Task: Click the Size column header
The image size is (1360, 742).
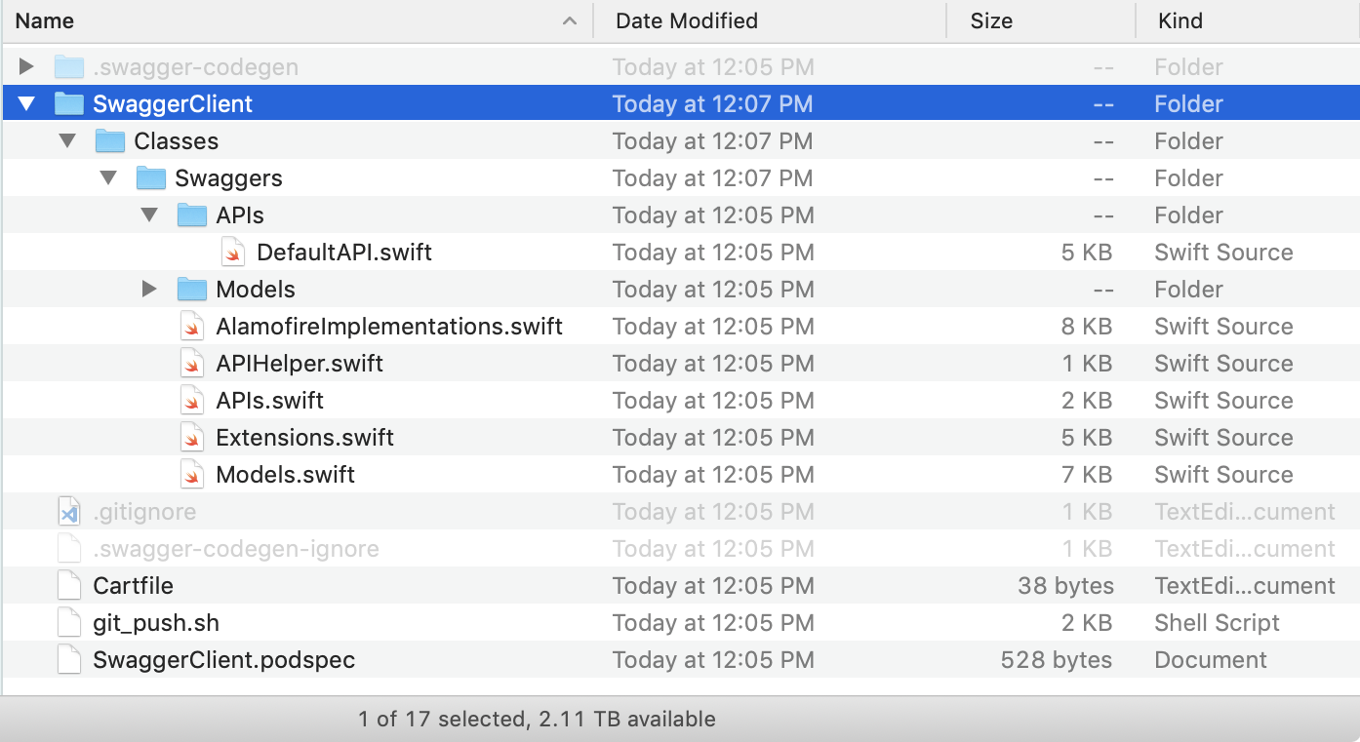Action: (x=992, y=20)
